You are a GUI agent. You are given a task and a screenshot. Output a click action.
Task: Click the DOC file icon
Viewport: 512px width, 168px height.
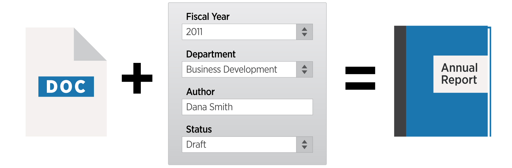66,82
